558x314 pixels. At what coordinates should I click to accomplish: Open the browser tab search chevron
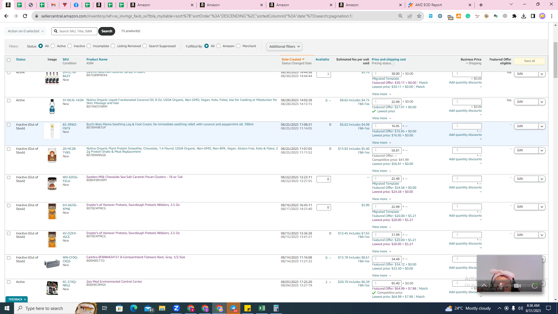pos(511,4)
